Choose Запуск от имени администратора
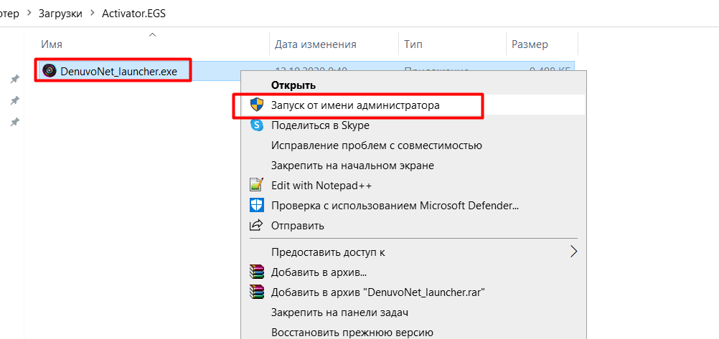The width and height of the screenshot is (719, 339). point(354,105)
